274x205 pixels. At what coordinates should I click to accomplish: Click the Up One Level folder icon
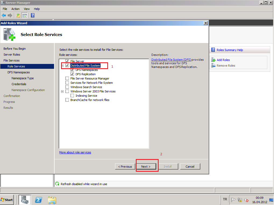click(18, 15)
